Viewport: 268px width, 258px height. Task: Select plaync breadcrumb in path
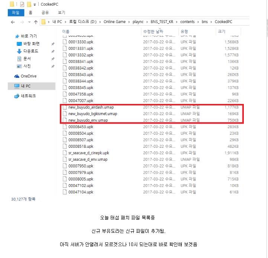138,22
